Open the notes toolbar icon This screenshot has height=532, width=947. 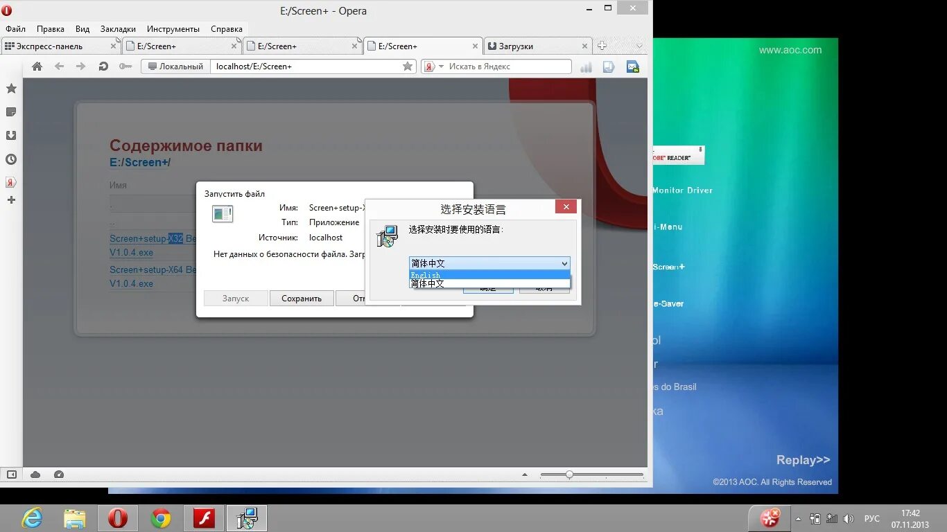[609, 66]
